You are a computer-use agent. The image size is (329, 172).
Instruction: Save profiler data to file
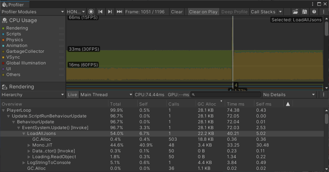305,12
